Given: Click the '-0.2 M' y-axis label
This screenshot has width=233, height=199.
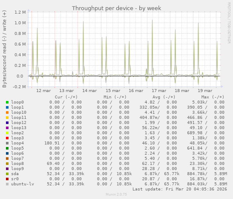Looking at the screenshot, I should click(19, 87).
